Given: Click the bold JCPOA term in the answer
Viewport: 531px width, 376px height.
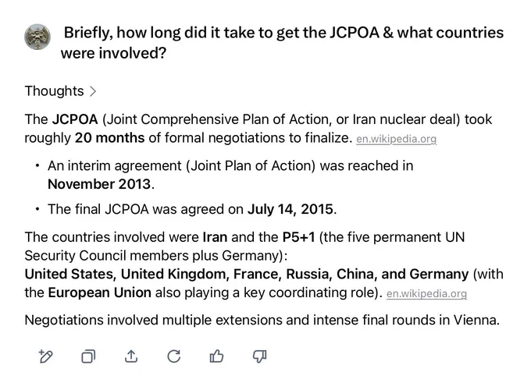Looking at the screenshot, I should coord(75,119).
